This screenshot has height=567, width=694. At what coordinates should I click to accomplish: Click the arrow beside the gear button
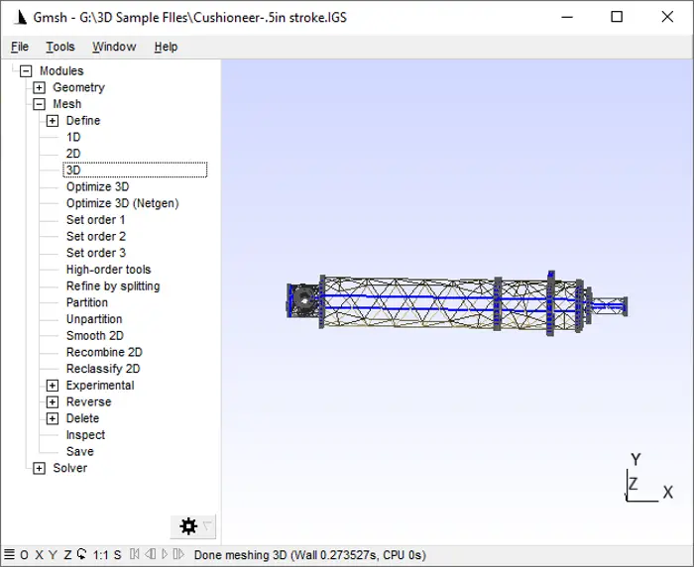point(207,525)
